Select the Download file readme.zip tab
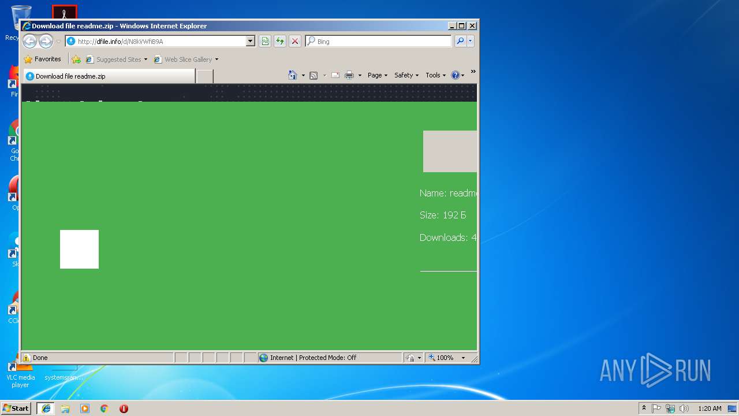The width and height of the screenshot is (739, 416). point(109,76)
